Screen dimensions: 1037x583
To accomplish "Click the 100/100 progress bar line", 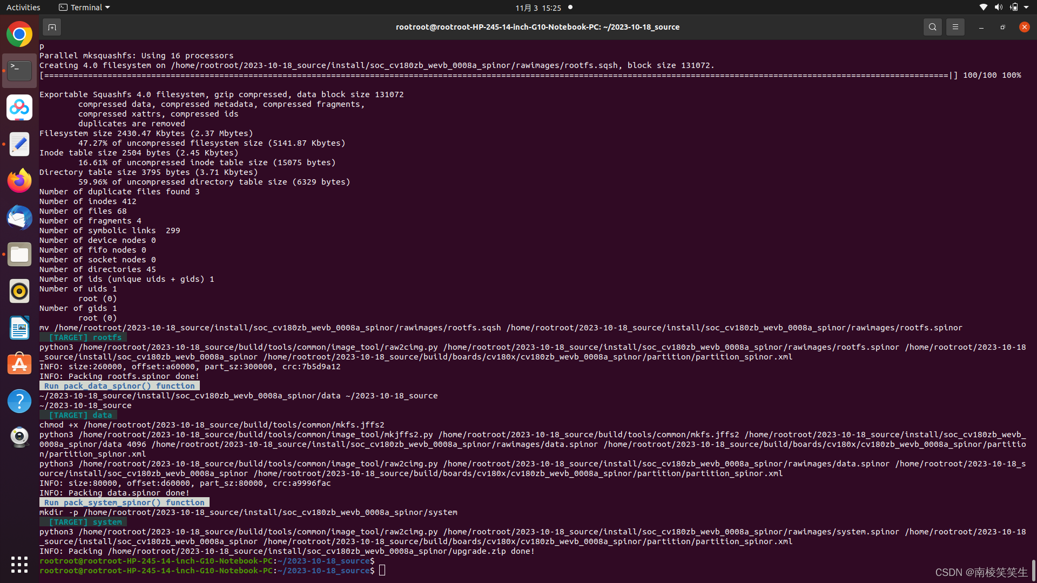I will pyautogui.click(x=530, y=75).
